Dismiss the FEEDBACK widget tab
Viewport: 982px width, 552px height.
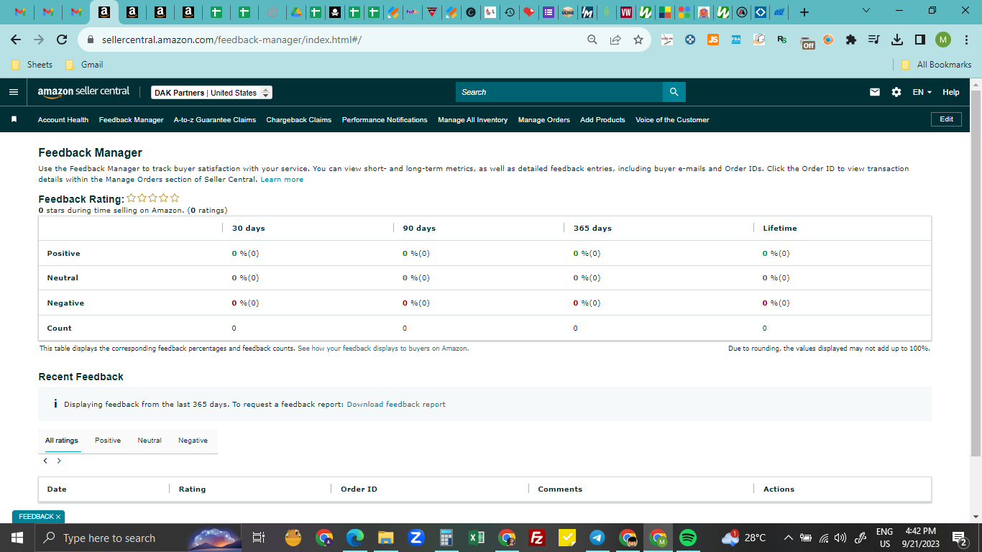[58, 517]
